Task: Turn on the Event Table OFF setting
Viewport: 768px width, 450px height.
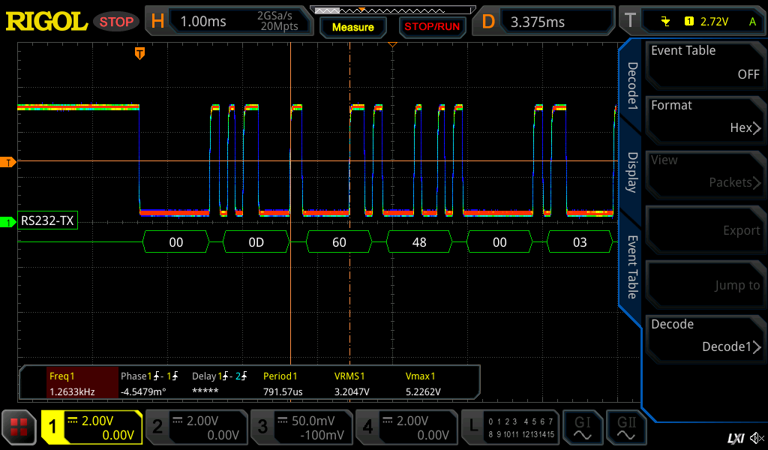Action: tap(704, 62)
